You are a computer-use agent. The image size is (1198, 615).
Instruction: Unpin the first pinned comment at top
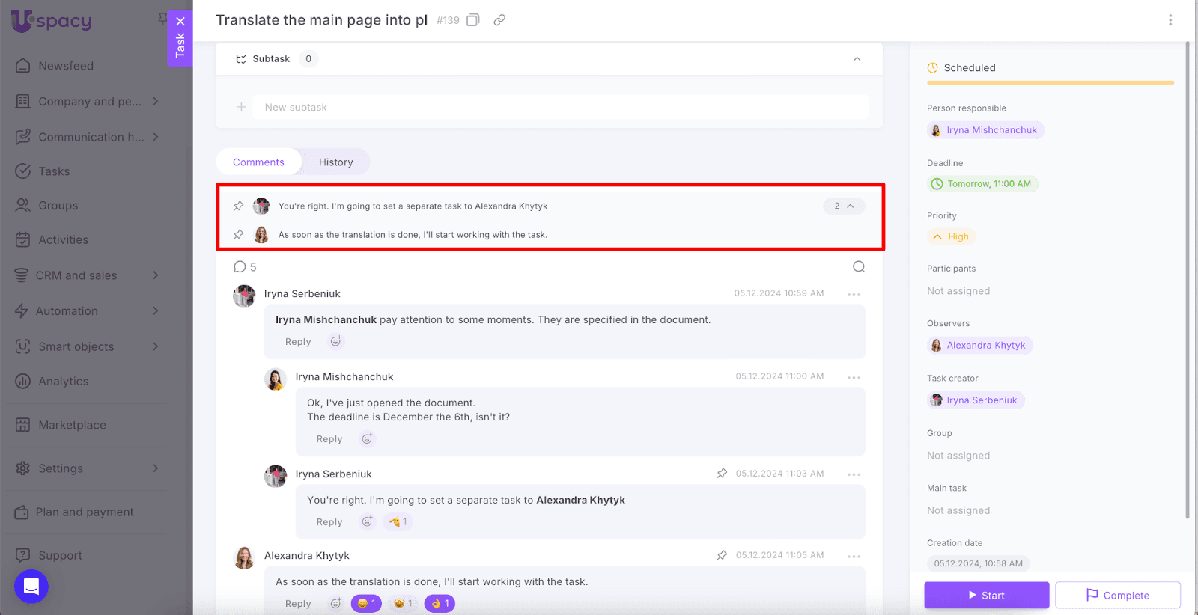pyautogui.click(x=239, y=206)
